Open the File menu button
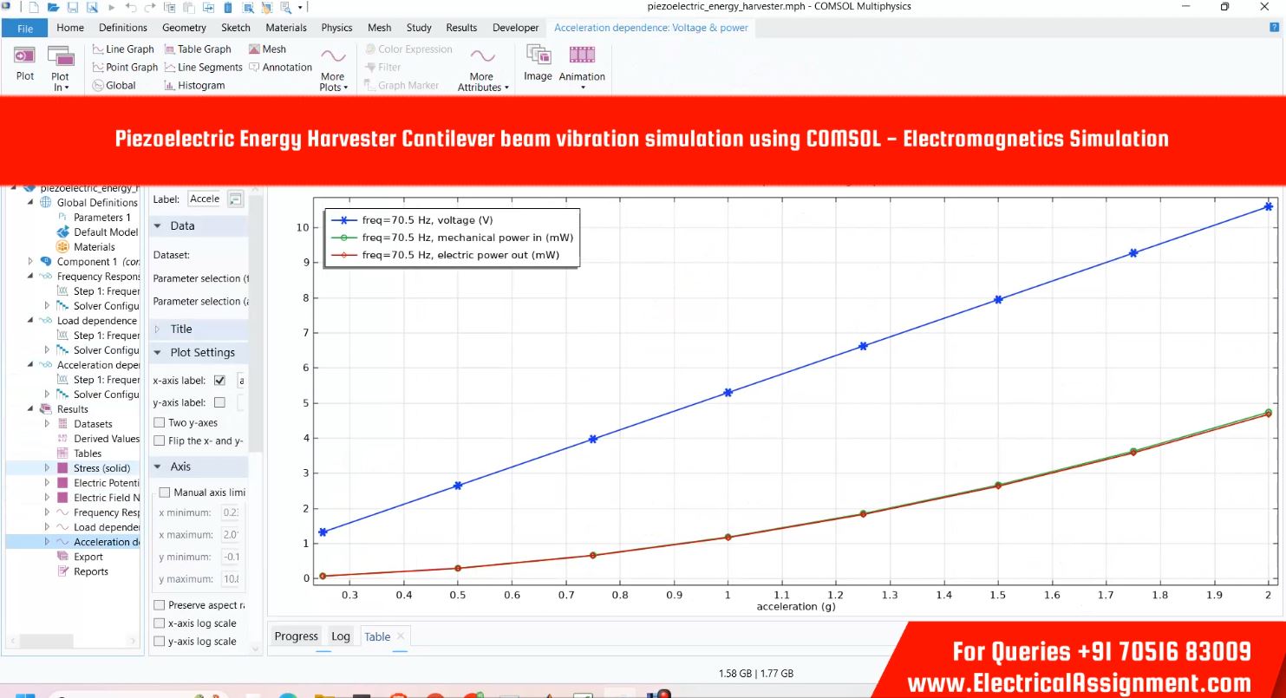The height and width of the screenshot is (698, 1286). coord(25,28)
